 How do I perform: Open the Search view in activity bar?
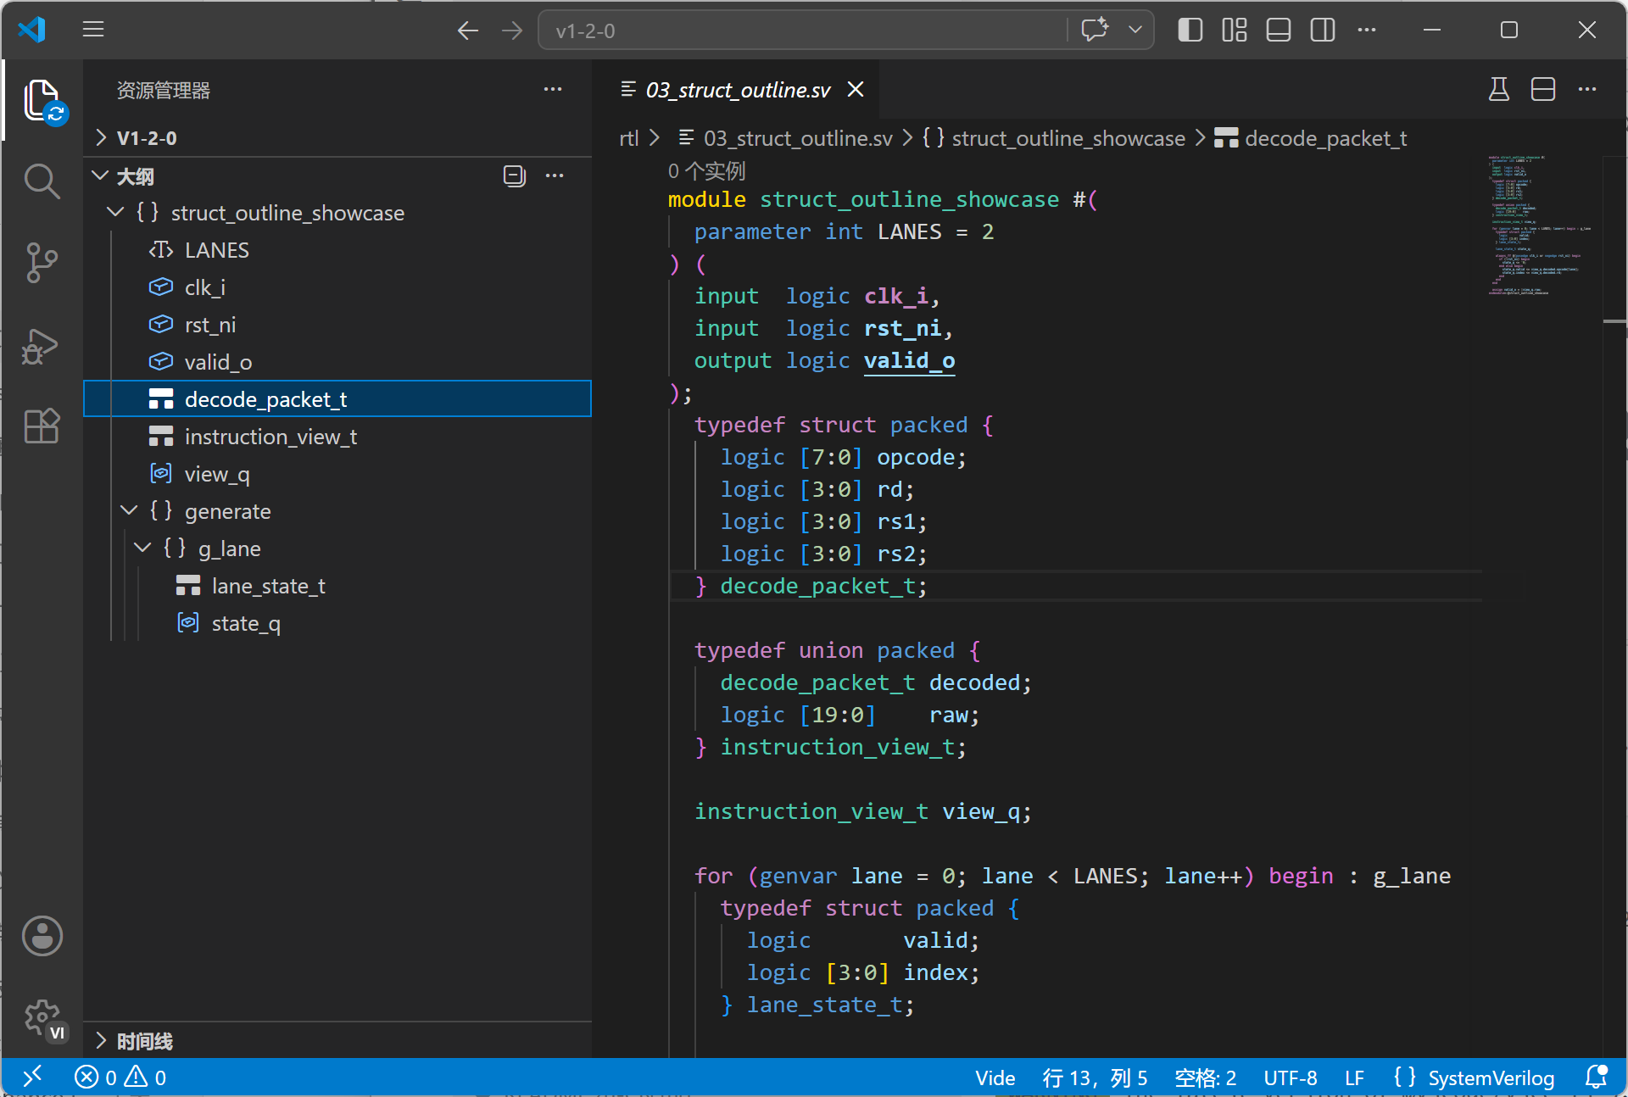[x=42, y=181]
